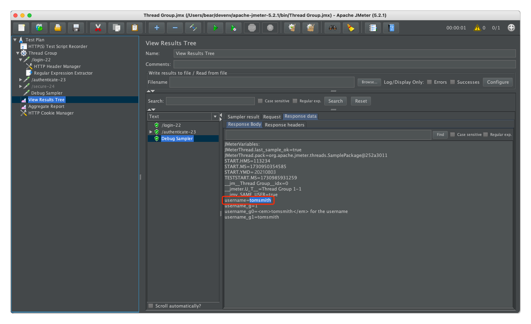Select Debug Sampler in the results list
This screenshot has width=531, height=324.
(x=177, y=138)
